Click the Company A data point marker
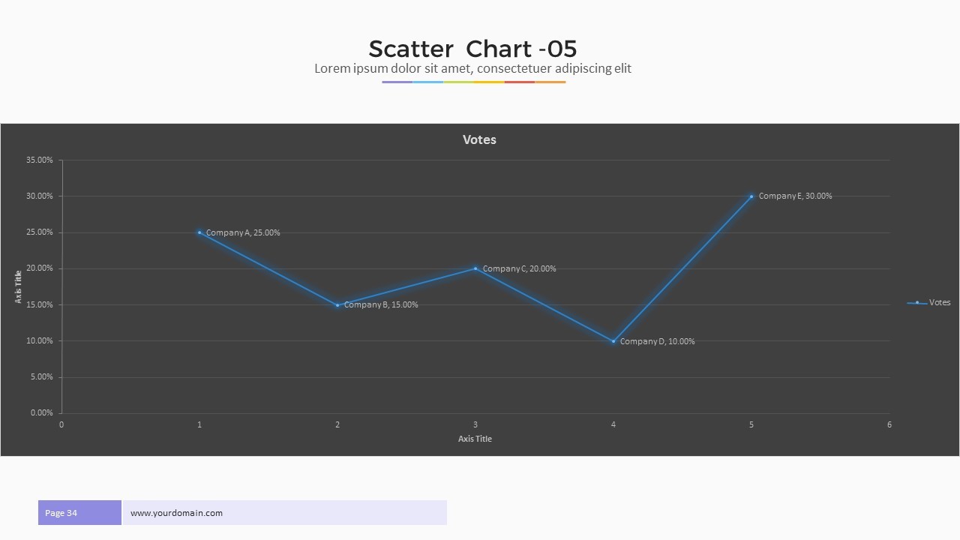960x540 pixels. coord(199,232)
